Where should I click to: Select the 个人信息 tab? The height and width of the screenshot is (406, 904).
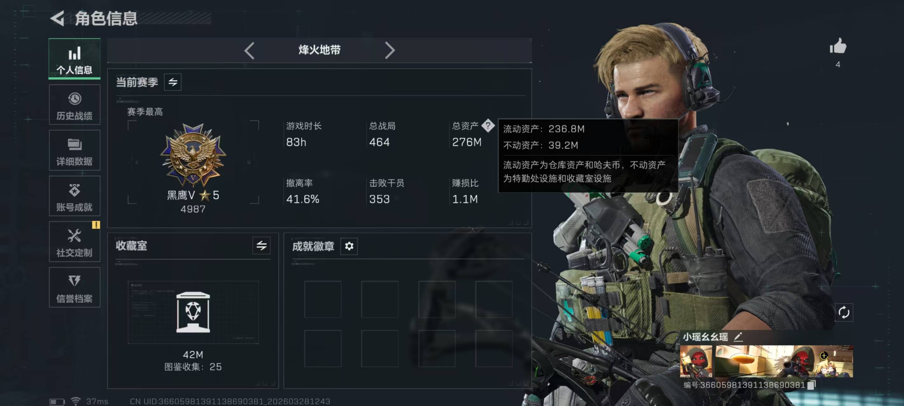point(74,59)
